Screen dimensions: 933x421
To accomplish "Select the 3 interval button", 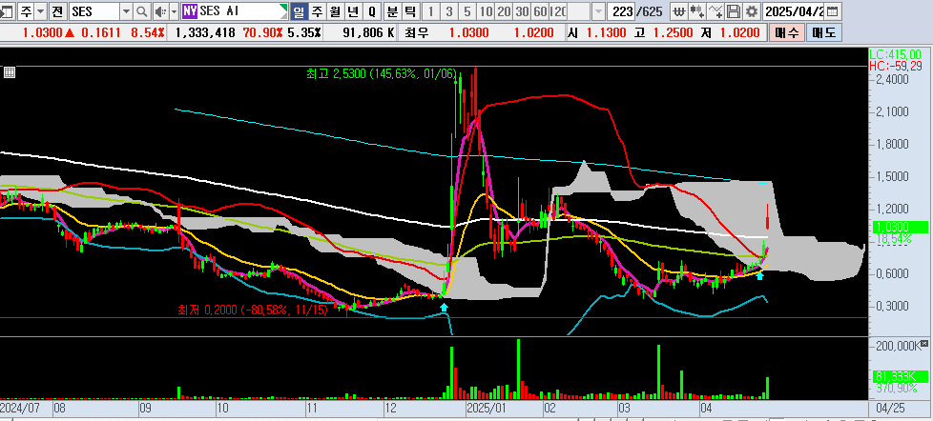I will click(449, 10).
